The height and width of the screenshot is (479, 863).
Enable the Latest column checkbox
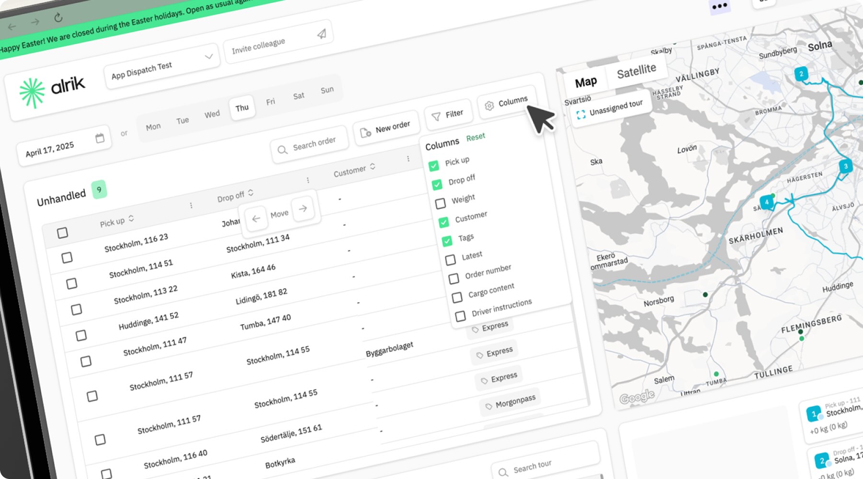(450, 260)
